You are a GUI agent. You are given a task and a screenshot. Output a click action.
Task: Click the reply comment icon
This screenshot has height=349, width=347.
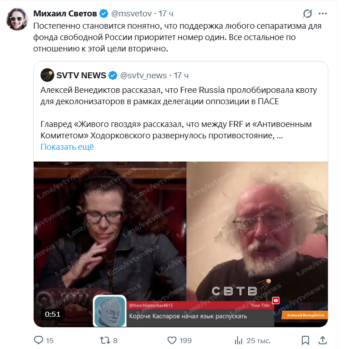39,340
